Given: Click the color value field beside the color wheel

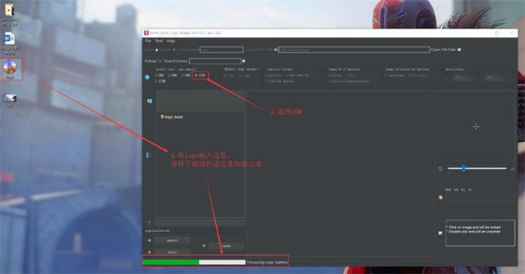Looking at the screenshot, I should (x=480, y=197).
